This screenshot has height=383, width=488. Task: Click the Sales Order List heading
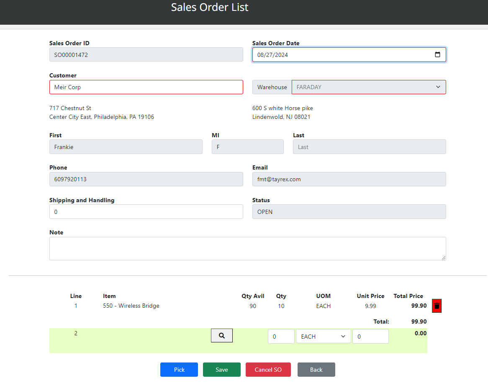coord(209,7)
